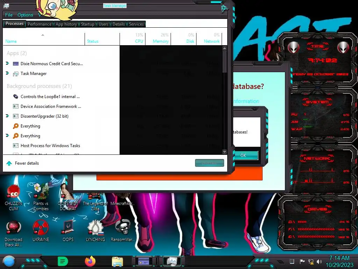358x269 pixels.
Task: Switch to the App history tab
Action: pyautogui.click(x=66, y=24)
